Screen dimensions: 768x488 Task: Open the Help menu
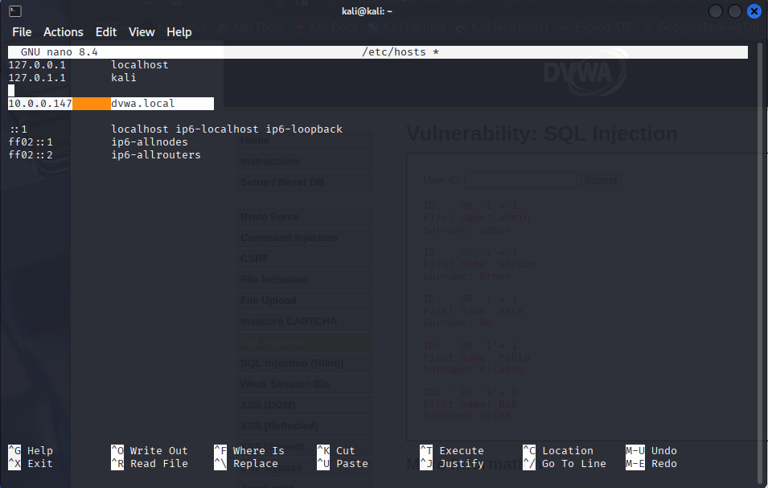(x=179, y=32)
